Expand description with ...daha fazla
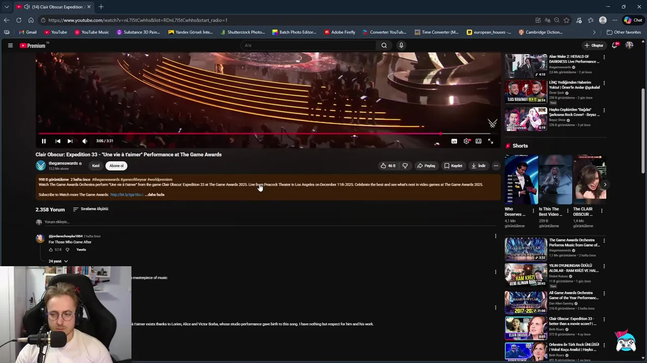The width and height of the screenshot is (647, 363). 155,195
